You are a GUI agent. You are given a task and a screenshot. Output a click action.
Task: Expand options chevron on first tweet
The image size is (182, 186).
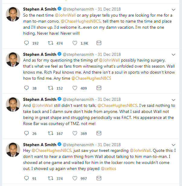(173, 10)
